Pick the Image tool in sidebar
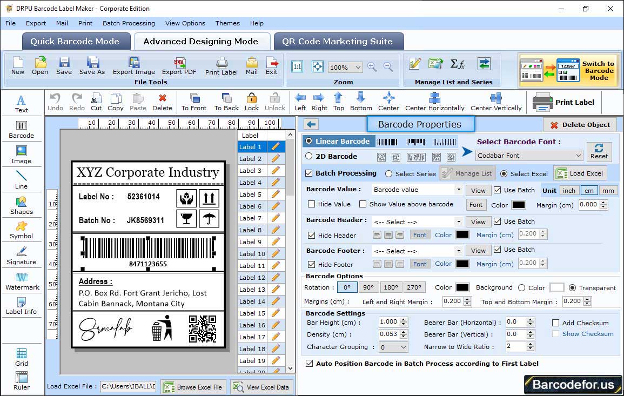This screenshot has width=624, height=396. (22, 155)
